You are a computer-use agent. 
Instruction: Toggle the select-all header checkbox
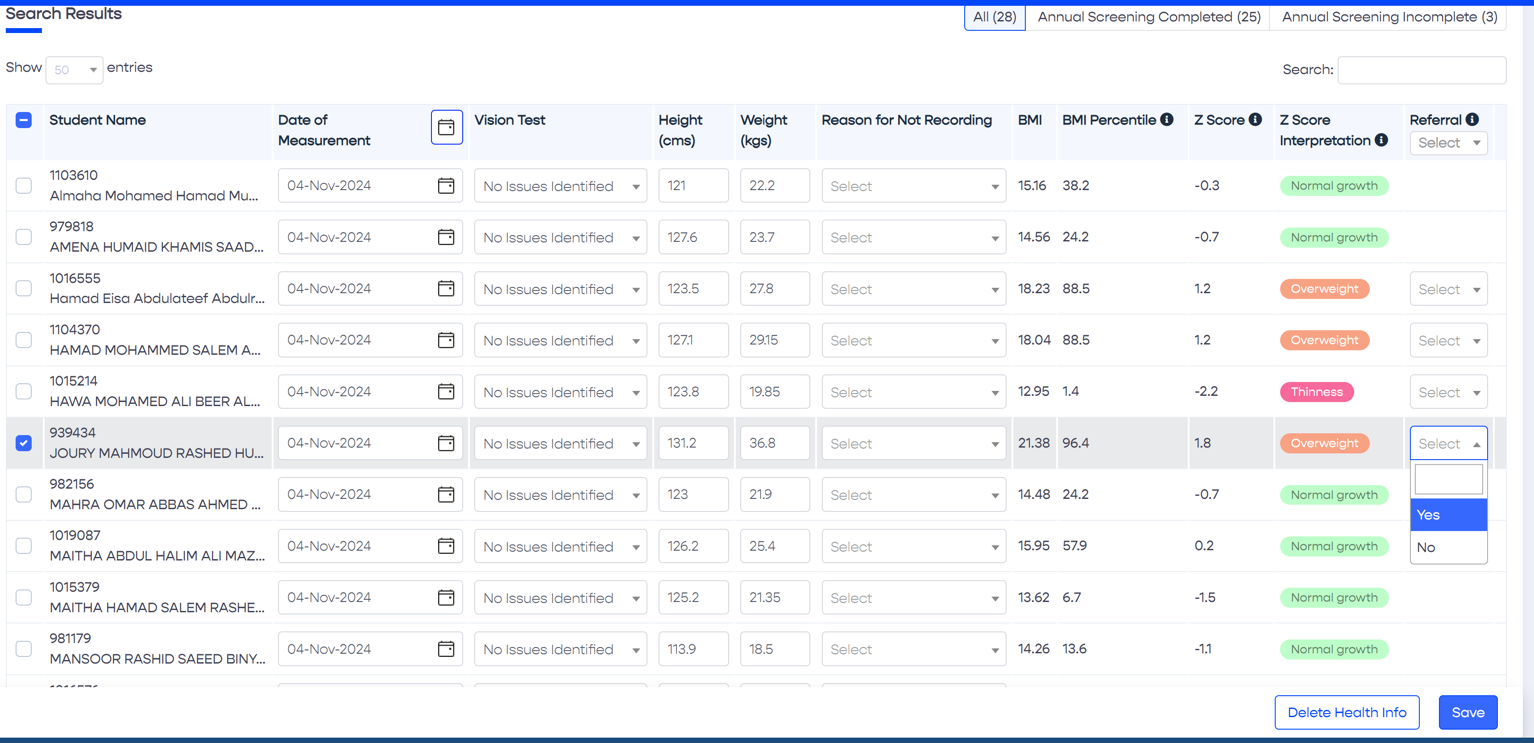pyautogui.click(x=24, y=120)
